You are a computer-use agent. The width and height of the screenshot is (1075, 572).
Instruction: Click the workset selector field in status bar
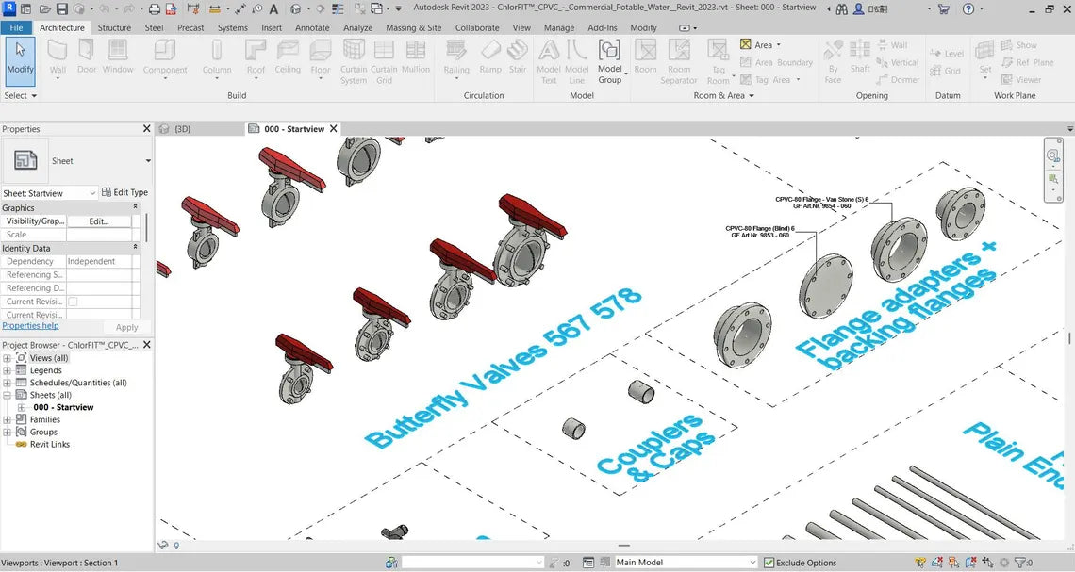point(472,563)
